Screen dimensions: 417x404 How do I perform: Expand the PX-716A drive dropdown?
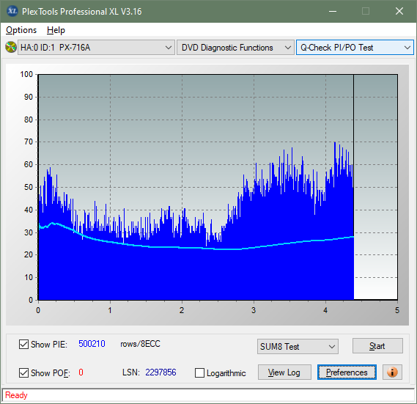(96, 48)
